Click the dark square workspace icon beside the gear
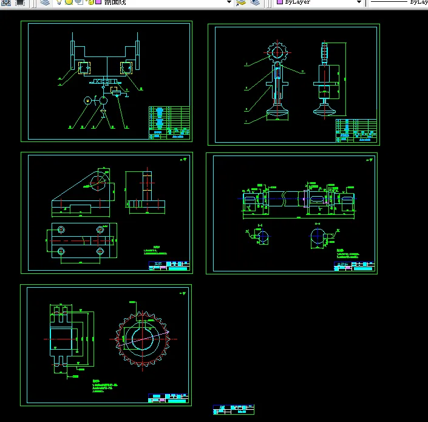Screen dimensions: 428x422 (20, 2)
